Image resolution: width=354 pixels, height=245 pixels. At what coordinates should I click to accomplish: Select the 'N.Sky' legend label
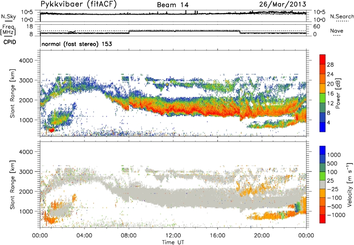[x=8, y=16]
